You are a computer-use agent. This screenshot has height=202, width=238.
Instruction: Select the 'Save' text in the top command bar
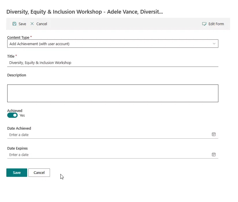tap(22, 24)
